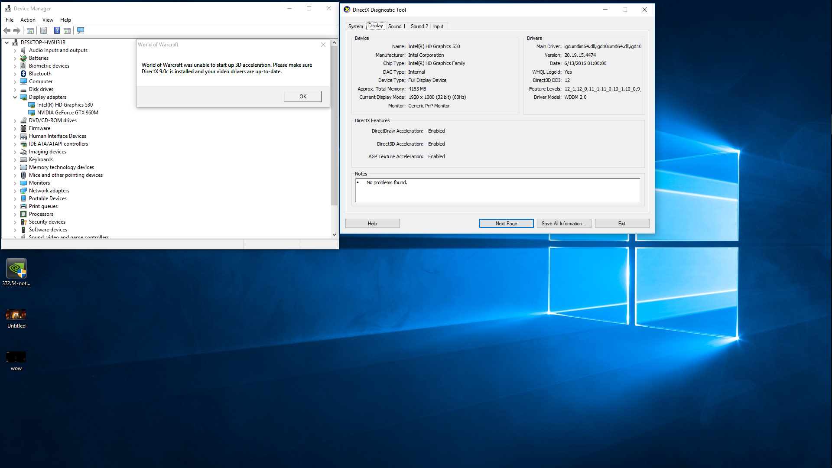Switch to the Input tab
The height and width of the screenshot is (468, 832).
tap(438, 26)
